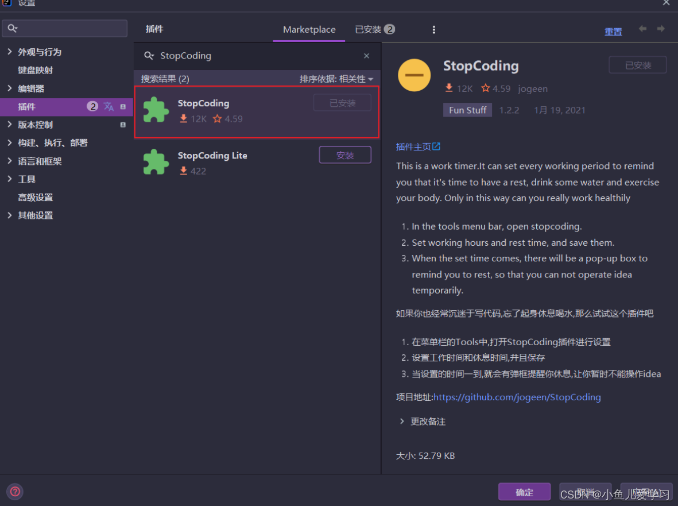Click the StopCoding Lite puzzle plugin icon
The height and width of the screenshot is (506, 678).
156,162
